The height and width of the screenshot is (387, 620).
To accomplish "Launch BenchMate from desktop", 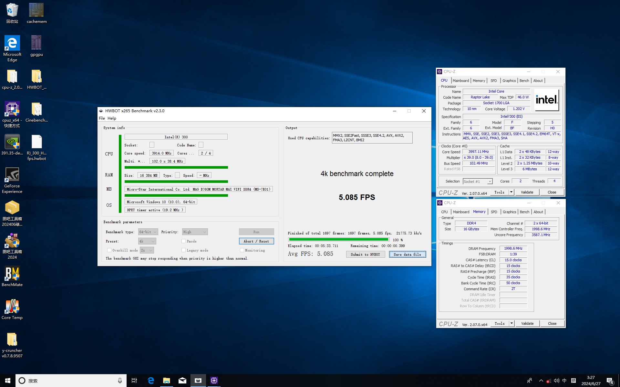I will pyautogui.click(x=12, y=276).
